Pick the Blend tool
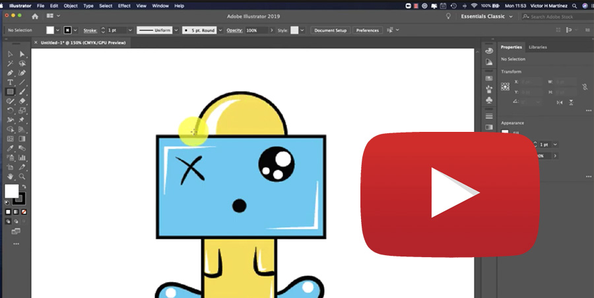Viewport: 594px width, 298px height. pos(22,148)
